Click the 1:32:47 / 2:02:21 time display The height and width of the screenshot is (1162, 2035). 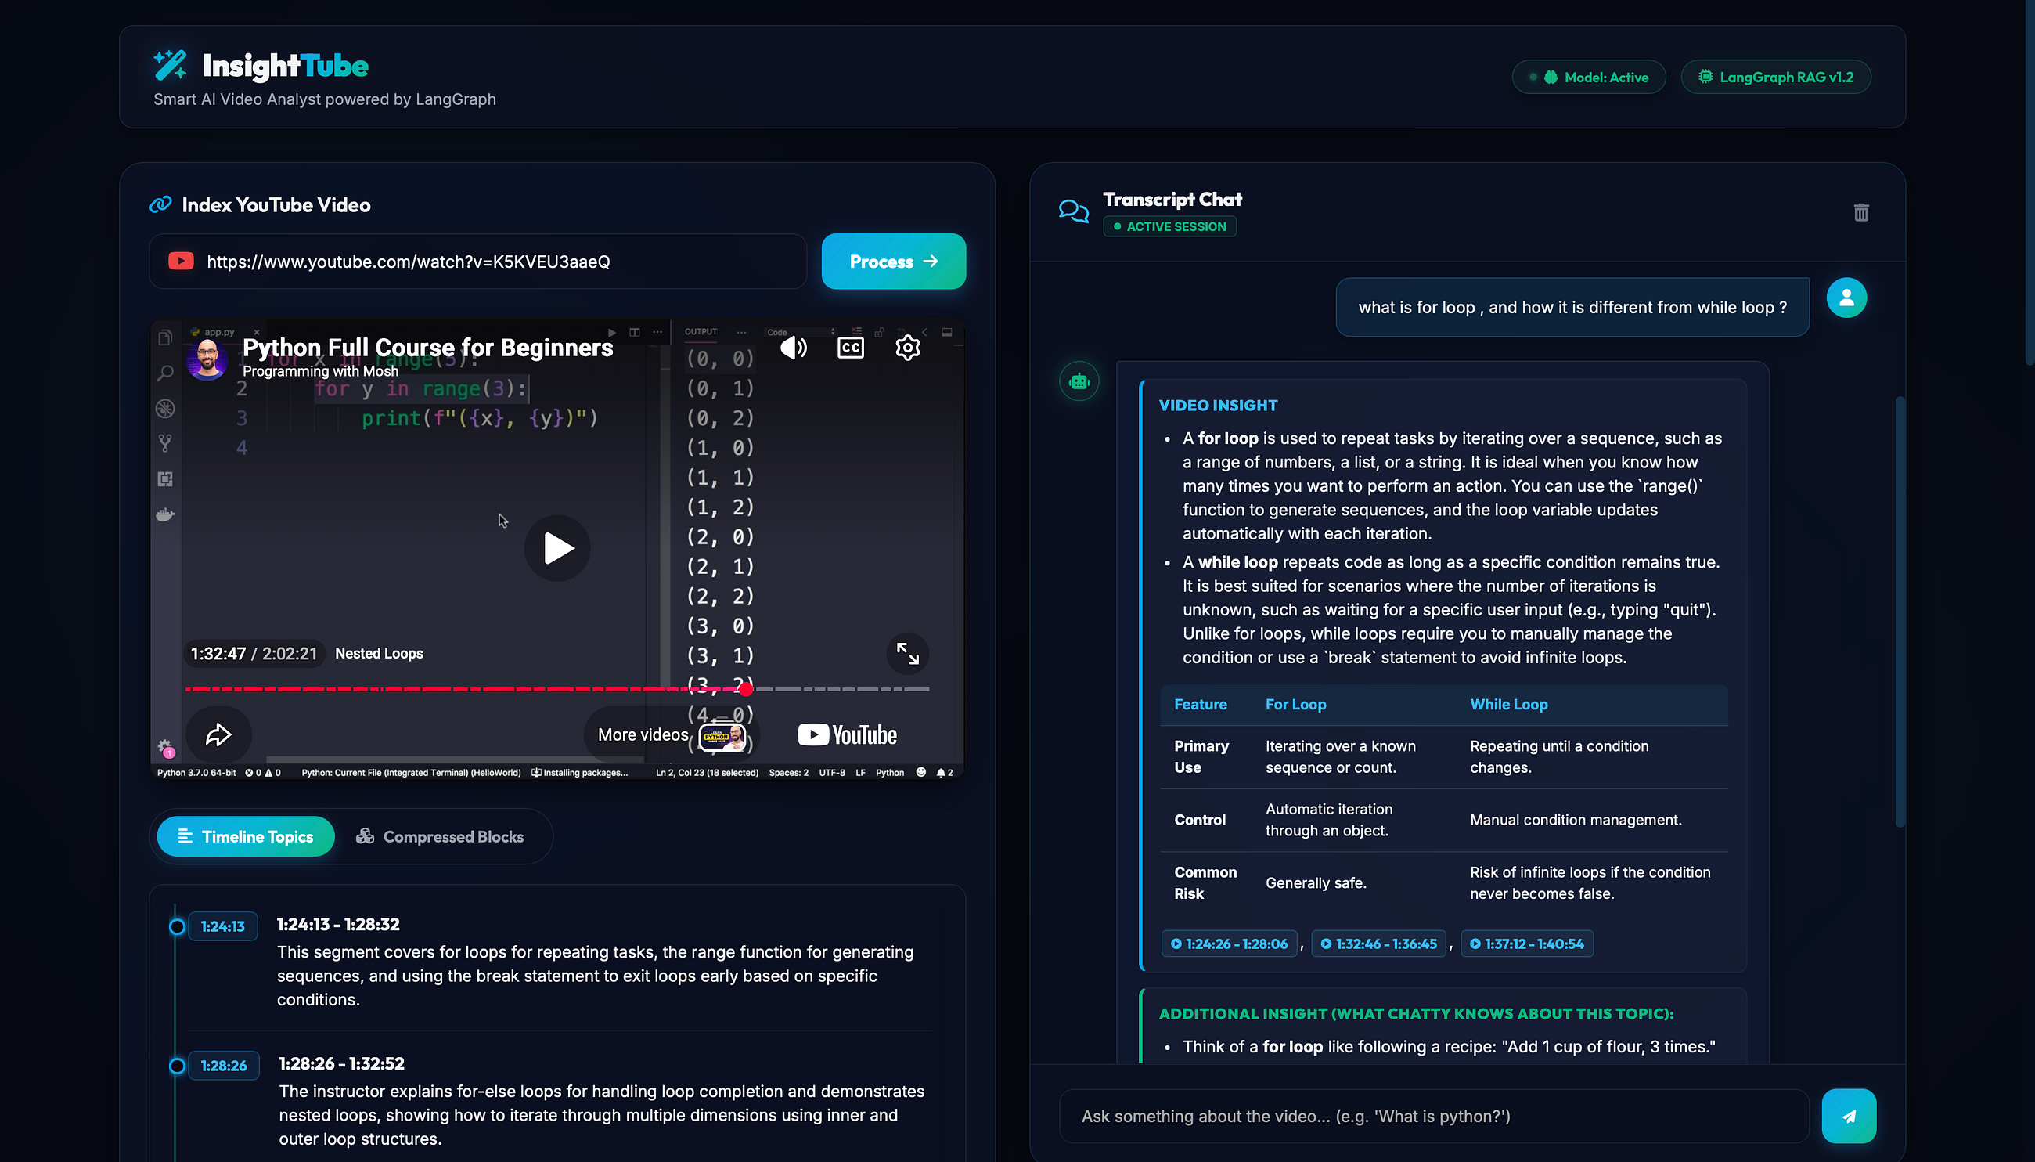254,654
